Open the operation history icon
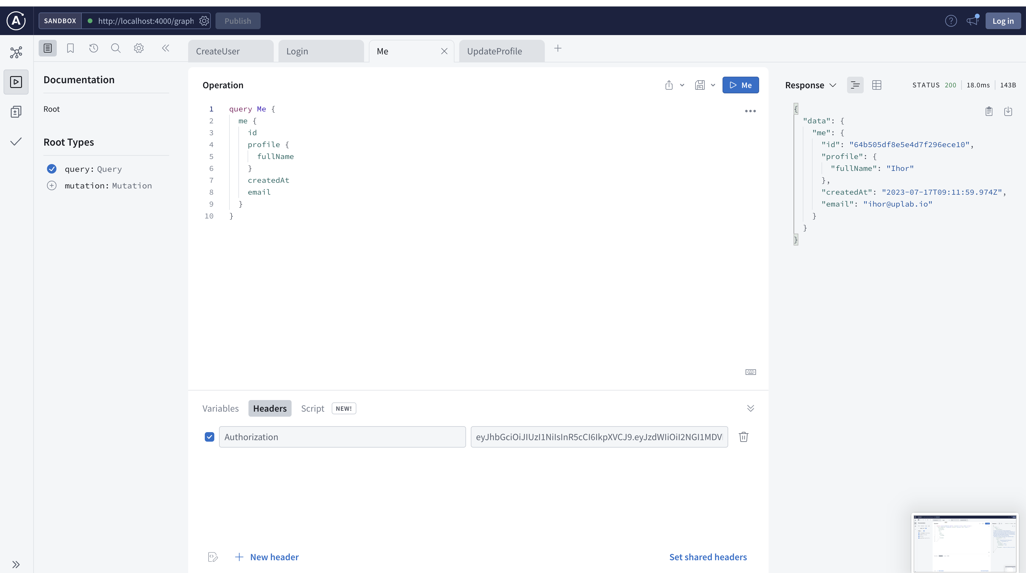 (x=94, y=48)
